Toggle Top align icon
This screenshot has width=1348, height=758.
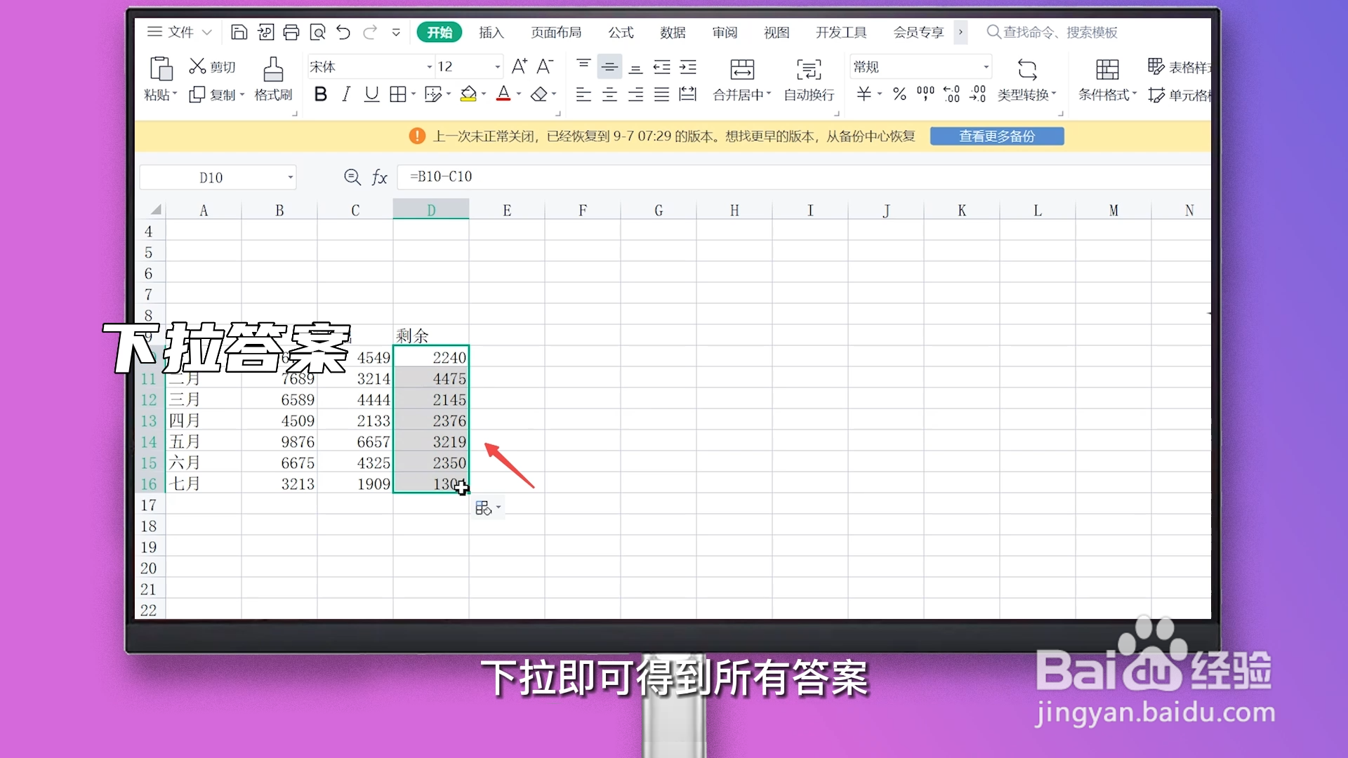pyautogui.click(x=583, y=67)
